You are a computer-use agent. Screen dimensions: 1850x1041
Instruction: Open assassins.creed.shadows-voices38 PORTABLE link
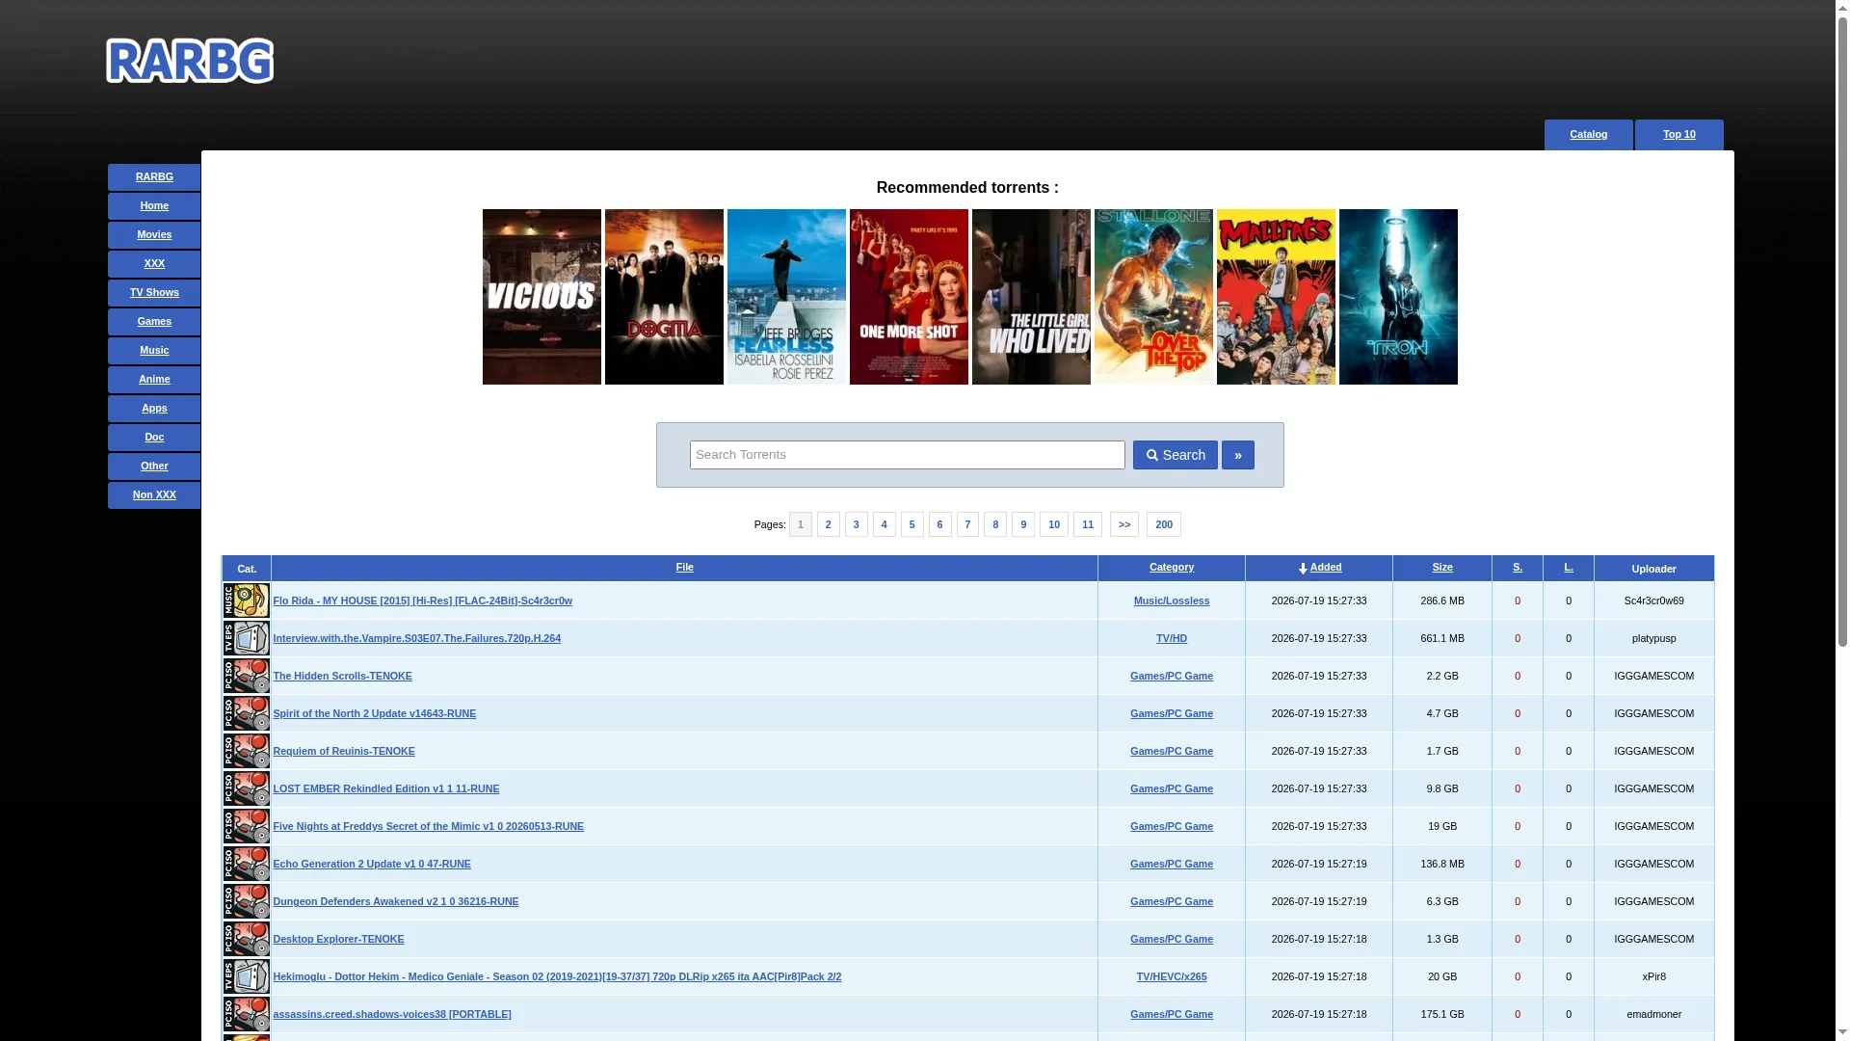pyautogui.click(x=392, y=1014)
